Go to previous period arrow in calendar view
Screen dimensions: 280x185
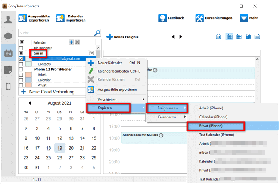(173, 37)
